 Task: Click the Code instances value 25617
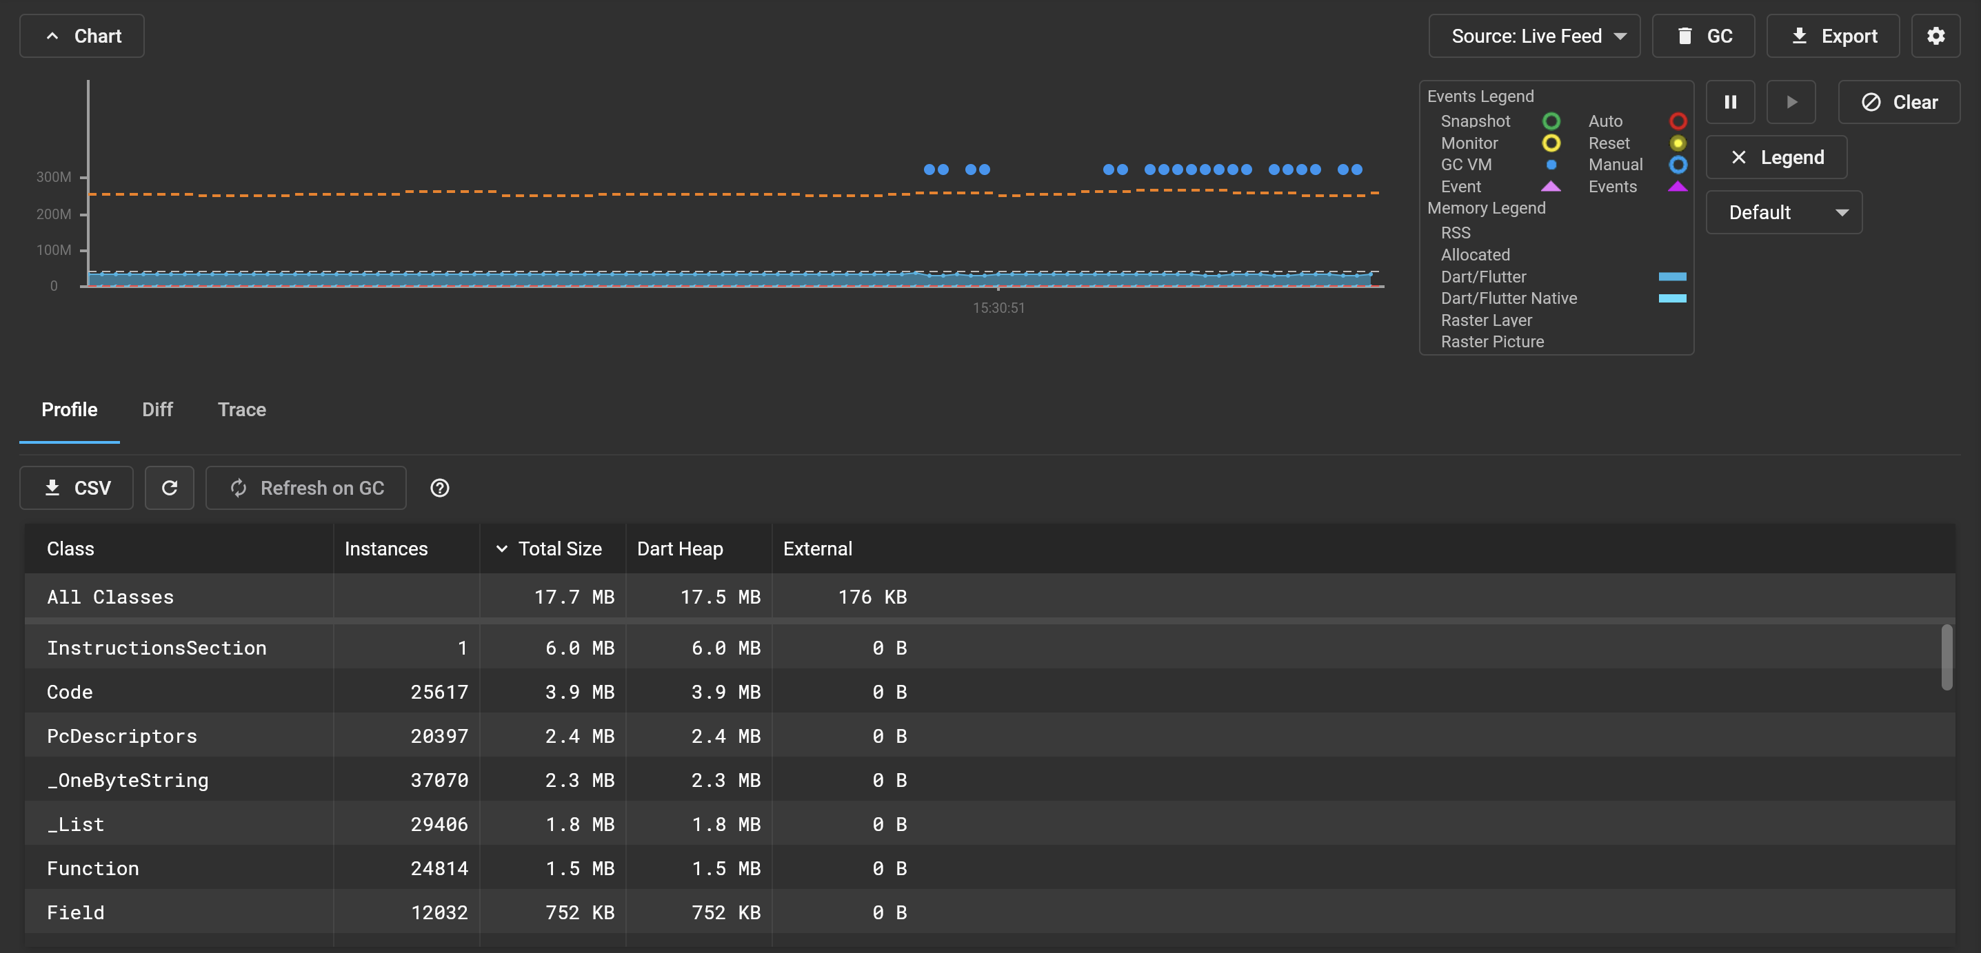pyautogui.click(x=439, y=692)
